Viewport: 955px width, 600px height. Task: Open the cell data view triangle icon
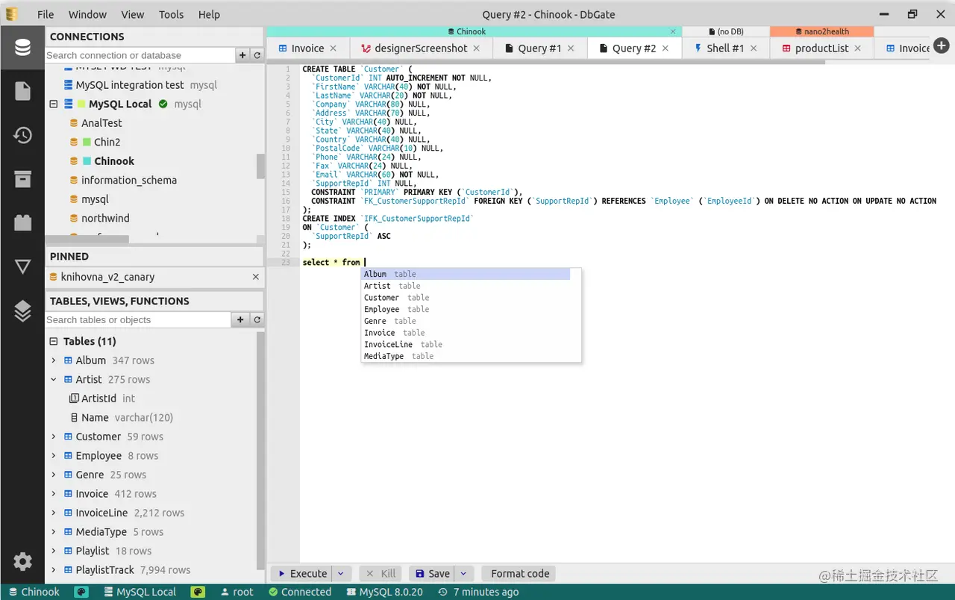click(22, 266)
